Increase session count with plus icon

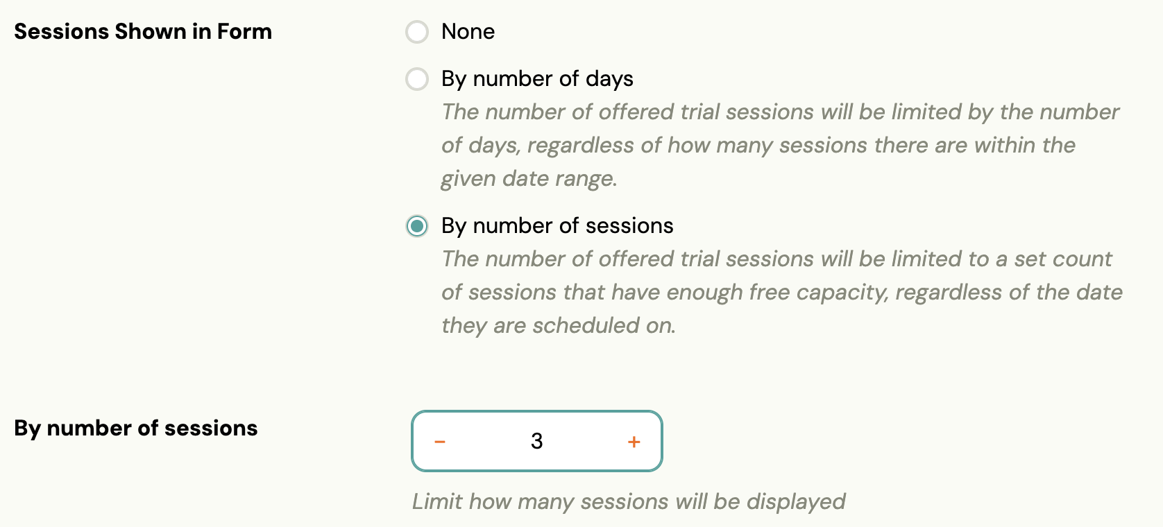634,442
